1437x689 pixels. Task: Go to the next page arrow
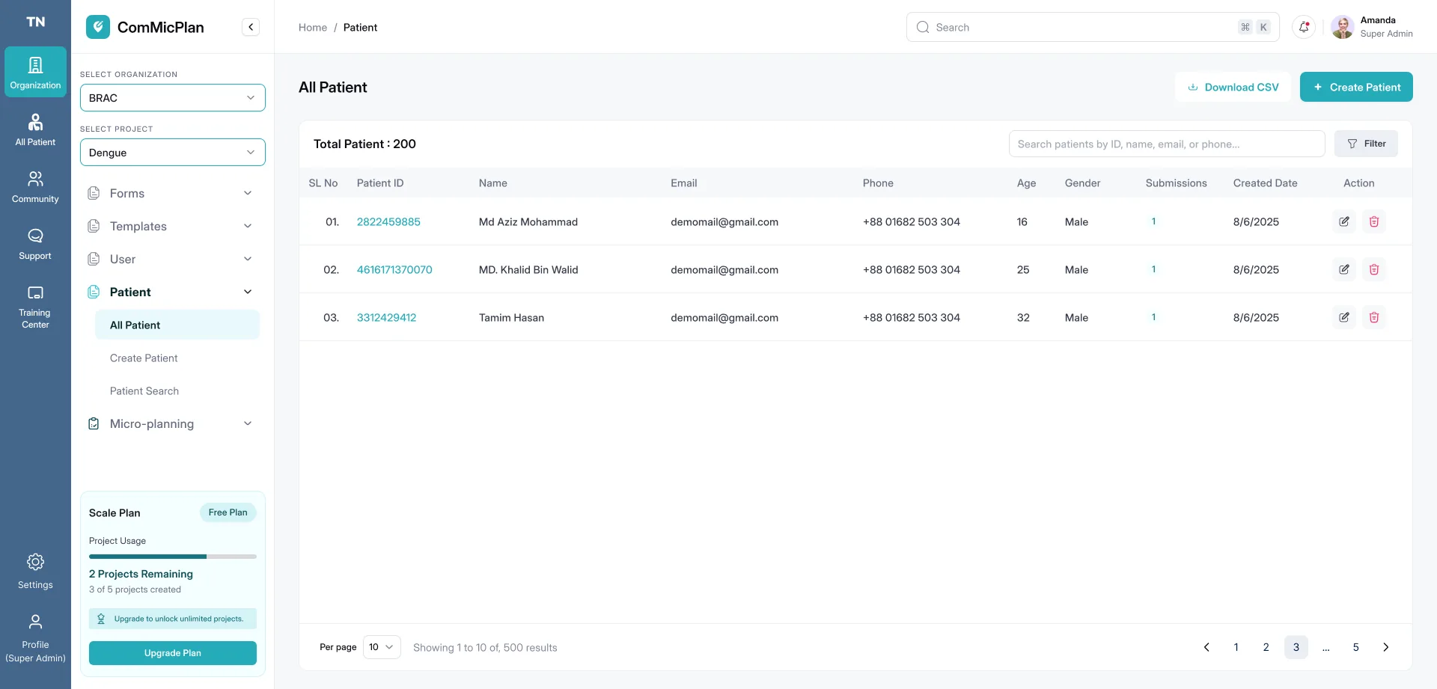1386,647
